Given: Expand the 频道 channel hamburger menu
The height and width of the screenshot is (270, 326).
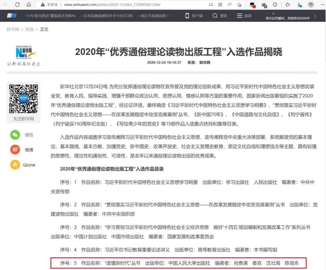Looking at the screenshot, I should 244,16.
